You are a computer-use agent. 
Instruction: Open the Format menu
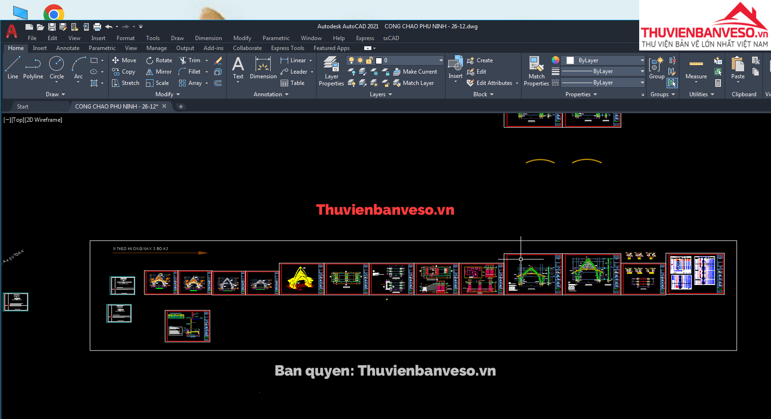[126, 38]
